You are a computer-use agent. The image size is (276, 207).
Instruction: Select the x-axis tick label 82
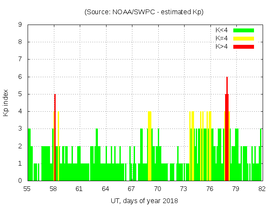click(262, 188)
